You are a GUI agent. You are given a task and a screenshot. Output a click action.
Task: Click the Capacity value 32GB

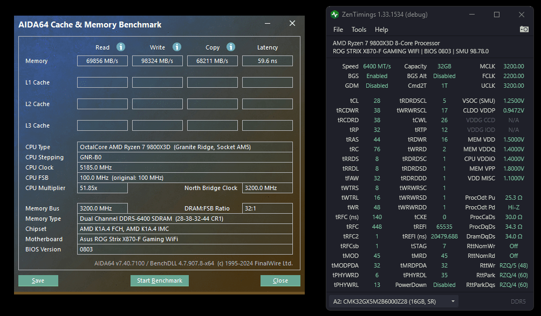coord(444,66)
